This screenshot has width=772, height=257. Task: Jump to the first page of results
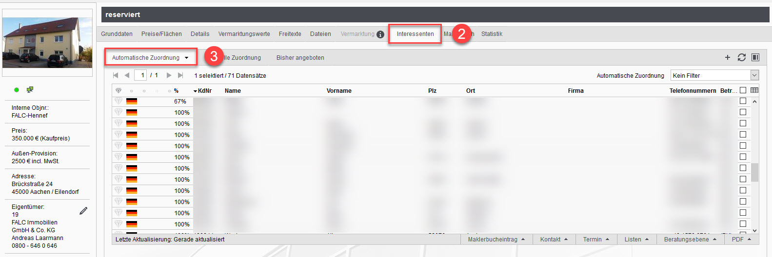[x=116, y=75]
